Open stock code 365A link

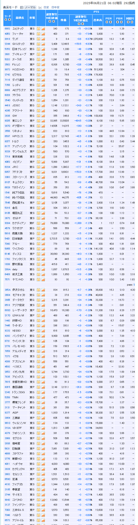coord(7,290)
